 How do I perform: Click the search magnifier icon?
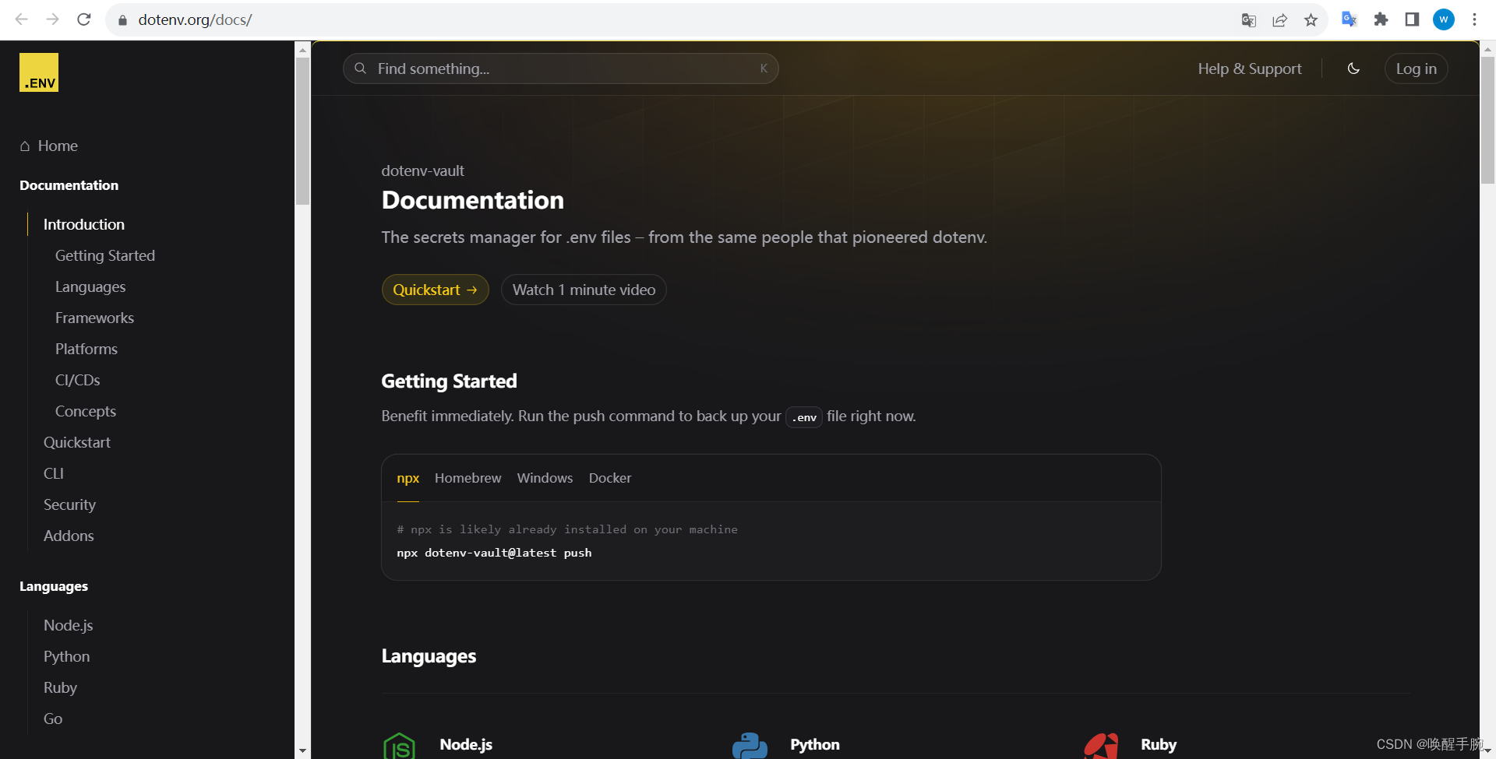[360, 69]
